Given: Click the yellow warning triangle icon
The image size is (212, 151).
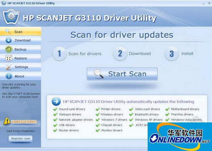Looking at the screenshot, I should point(7,121).
